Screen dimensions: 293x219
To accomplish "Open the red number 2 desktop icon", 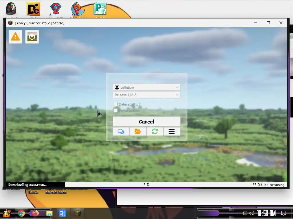I will tap(56, 9).
